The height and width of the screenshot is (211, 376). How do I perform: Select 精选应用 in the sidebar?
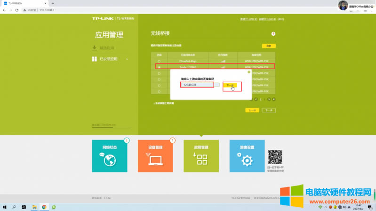click(x=106, y=48)
